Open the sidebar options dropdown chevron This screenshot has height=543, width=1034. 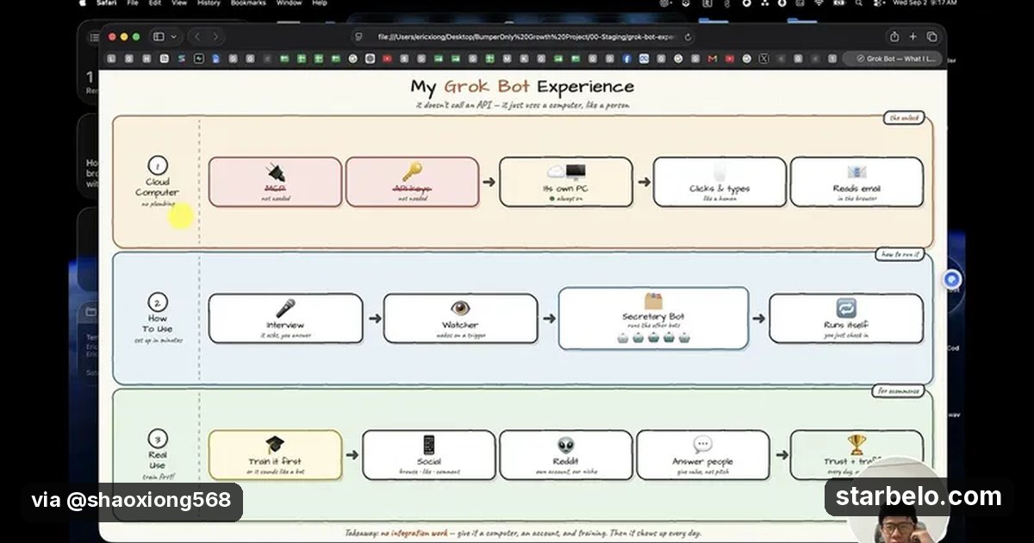(x=174, y=37)
